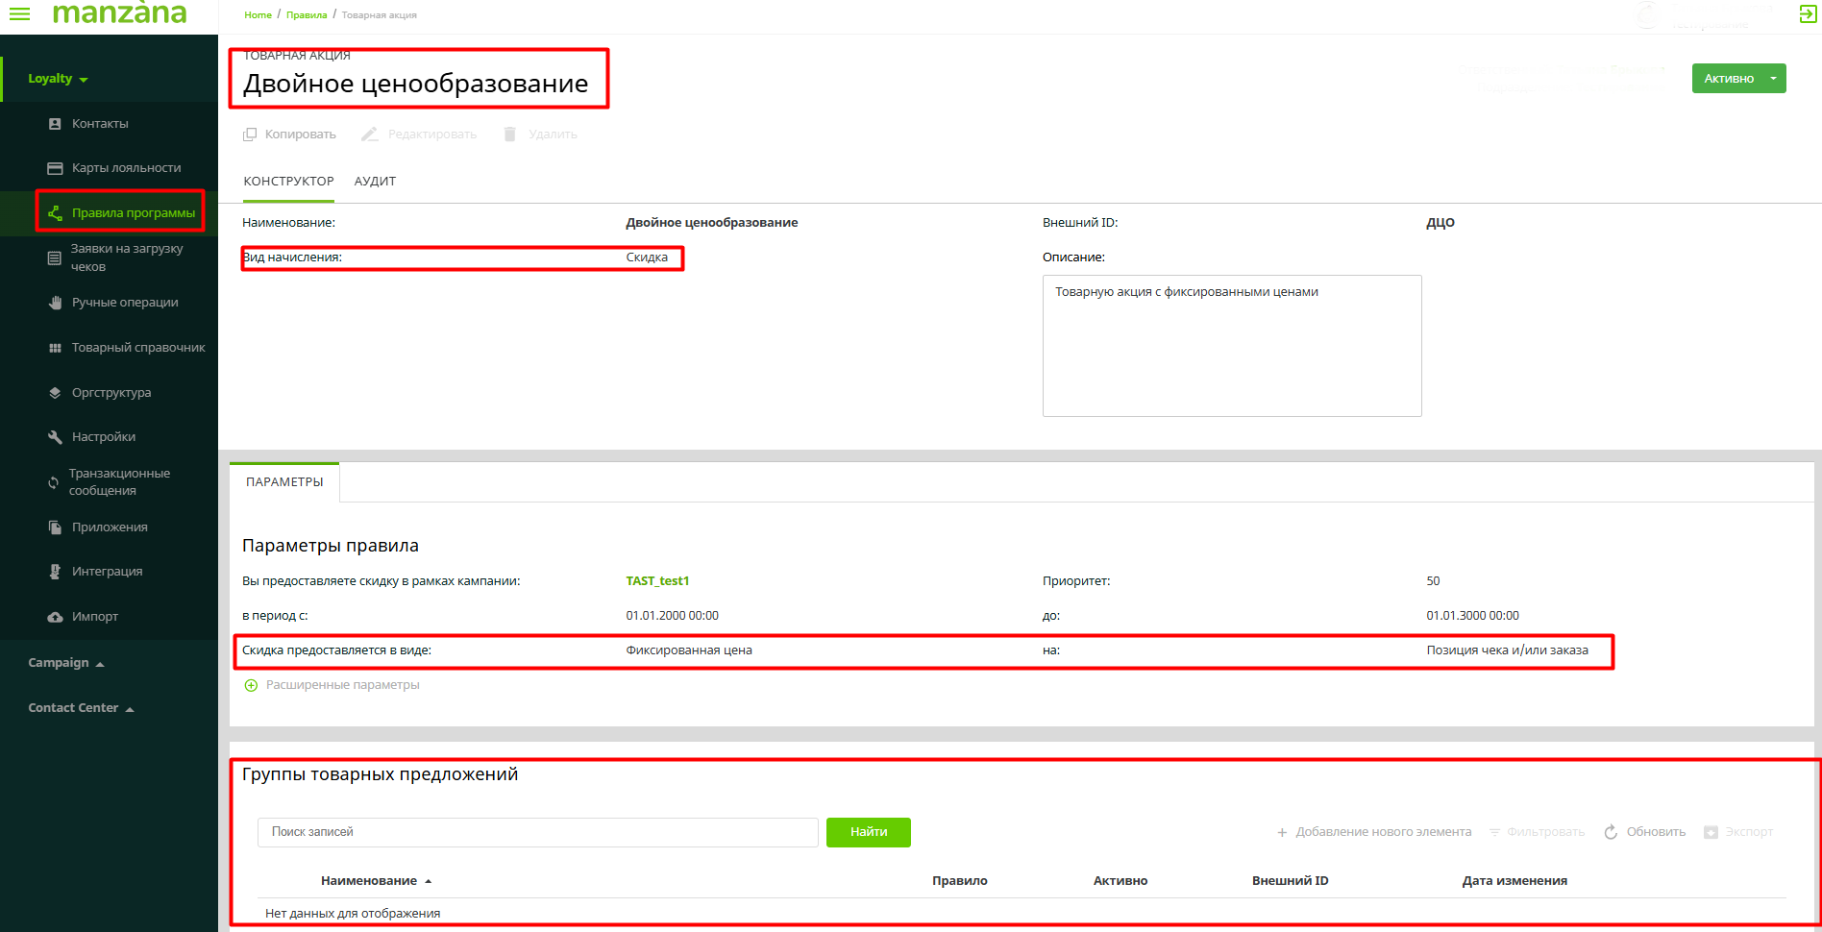Click the Поиск записей search field
The image size is (1822, 932).
[537, 832]
